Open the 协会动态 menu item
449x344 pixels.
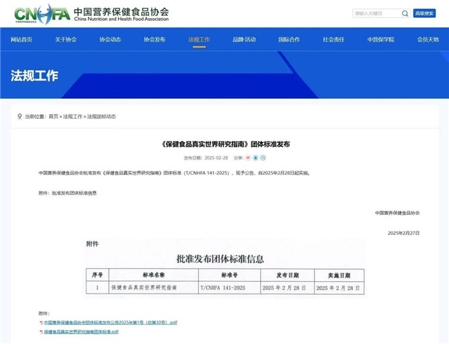[x=111, y=39]
